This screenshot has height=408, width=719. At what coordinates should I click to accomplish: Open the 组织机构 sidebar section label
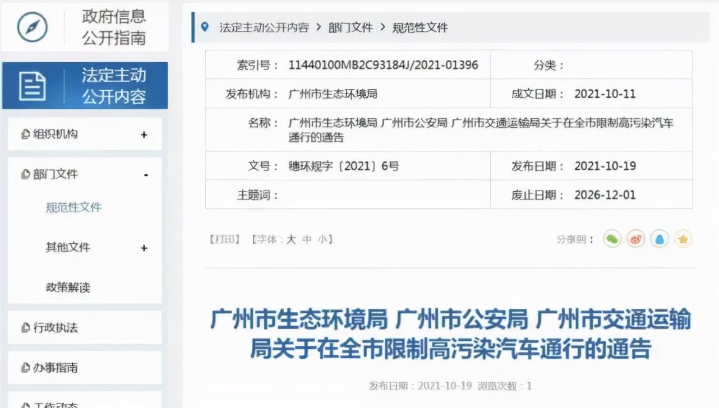pos(55,135)
